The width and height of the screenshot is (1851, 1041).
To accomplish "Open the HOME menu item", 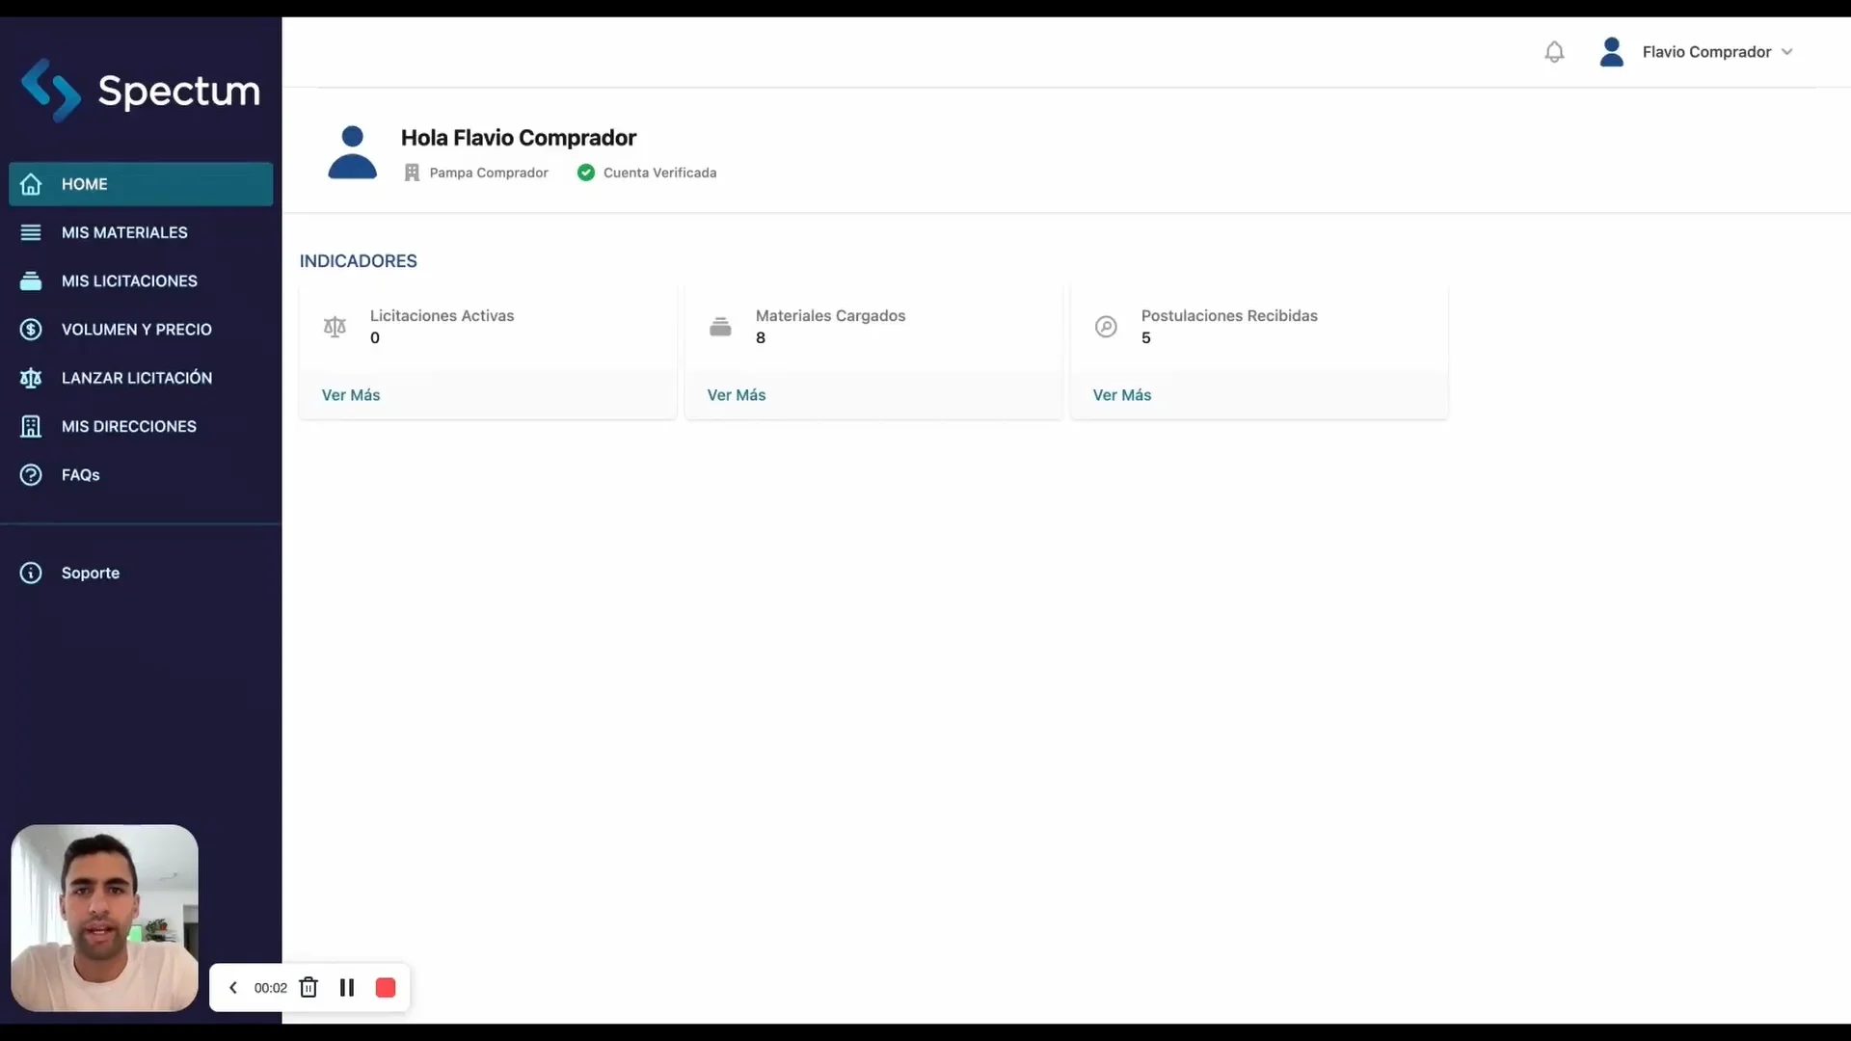I will (x=141, y=184).
